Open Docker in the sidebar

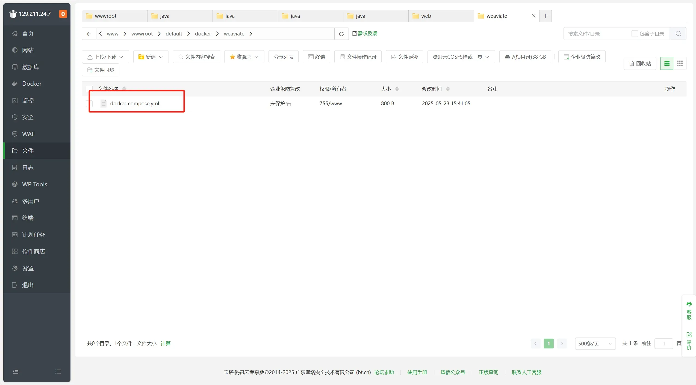(x=32, y=84)
